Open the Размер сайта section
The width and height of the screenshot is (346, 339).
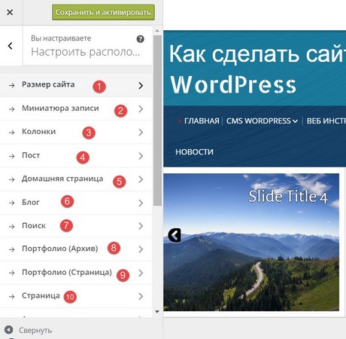pyautogui.click(x=76, y=85)
